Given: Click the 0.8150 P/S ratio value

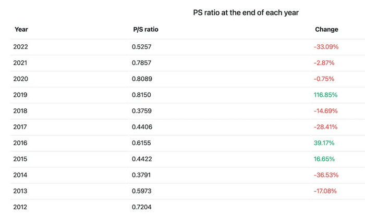Looking at the screenshot, I should coord(141,95).
